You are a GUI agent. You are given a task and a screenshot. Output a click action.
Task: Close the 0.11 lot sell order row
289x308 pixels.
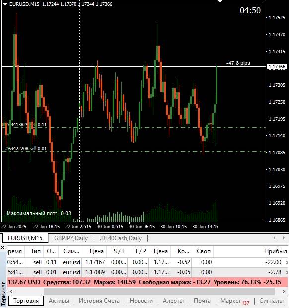point(288,262)
